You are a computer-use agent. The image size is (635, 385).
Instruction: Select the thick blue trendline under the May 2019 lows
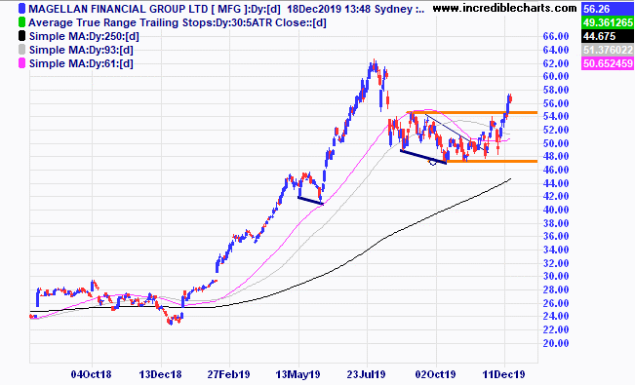pyautogui.click(x=310, y=201)
